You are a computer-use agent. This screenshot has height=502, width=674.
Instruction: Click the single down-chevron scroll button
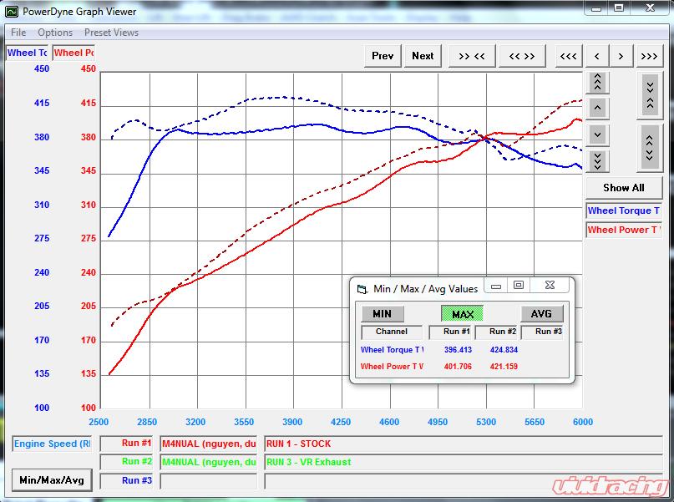pyautogui.click(x=598, y=134)
